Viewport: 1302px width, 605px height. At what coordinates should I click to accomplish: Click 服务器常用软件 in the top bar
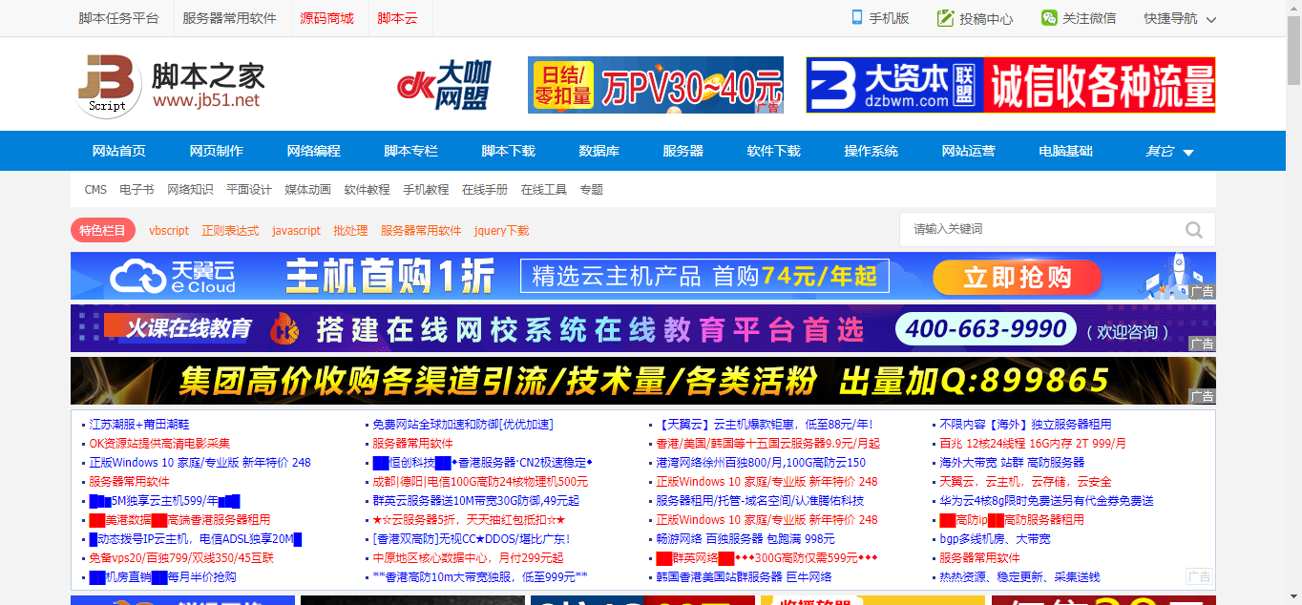tap(229, 18)
